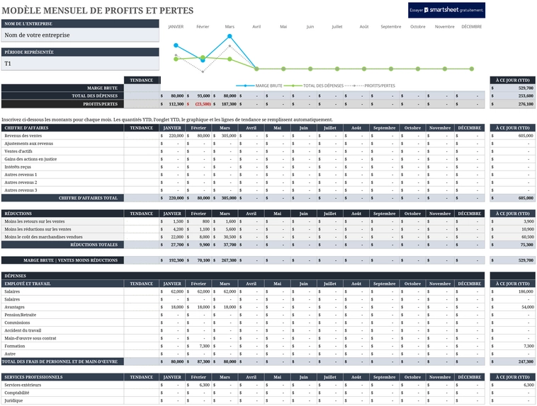Screen dimensions: 537x406
Task: Click the EMPLOYÉ ET TRAVAIL header cell
Action: tap(62, 284)
